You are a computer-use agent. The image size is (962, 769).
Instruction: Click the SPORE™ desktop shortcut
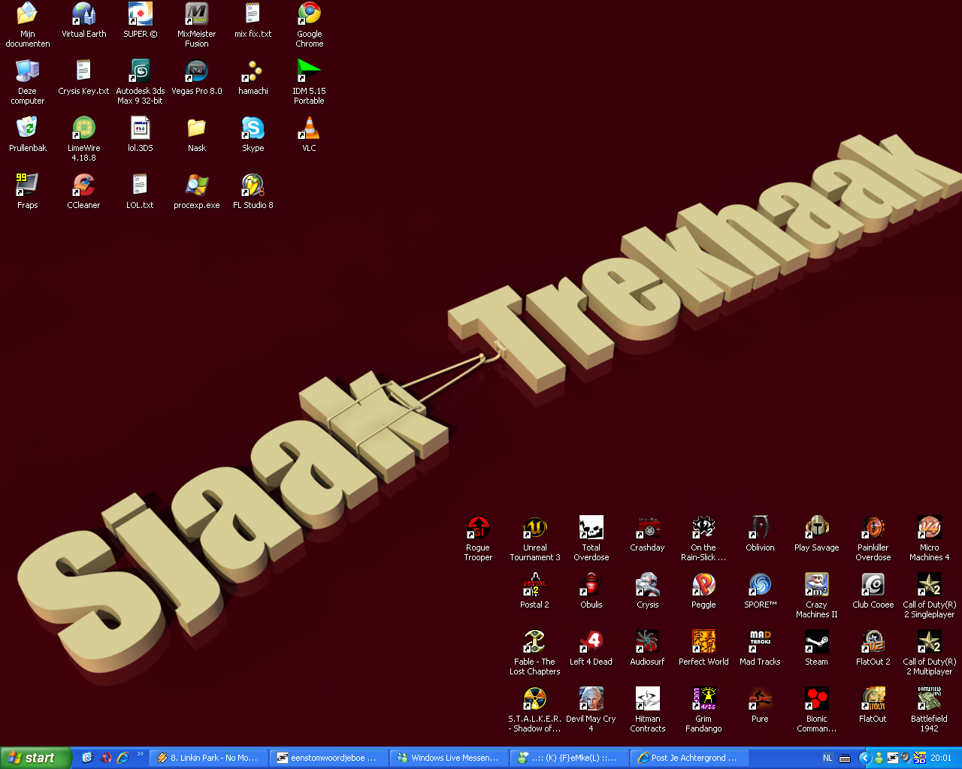click(761, 584)
